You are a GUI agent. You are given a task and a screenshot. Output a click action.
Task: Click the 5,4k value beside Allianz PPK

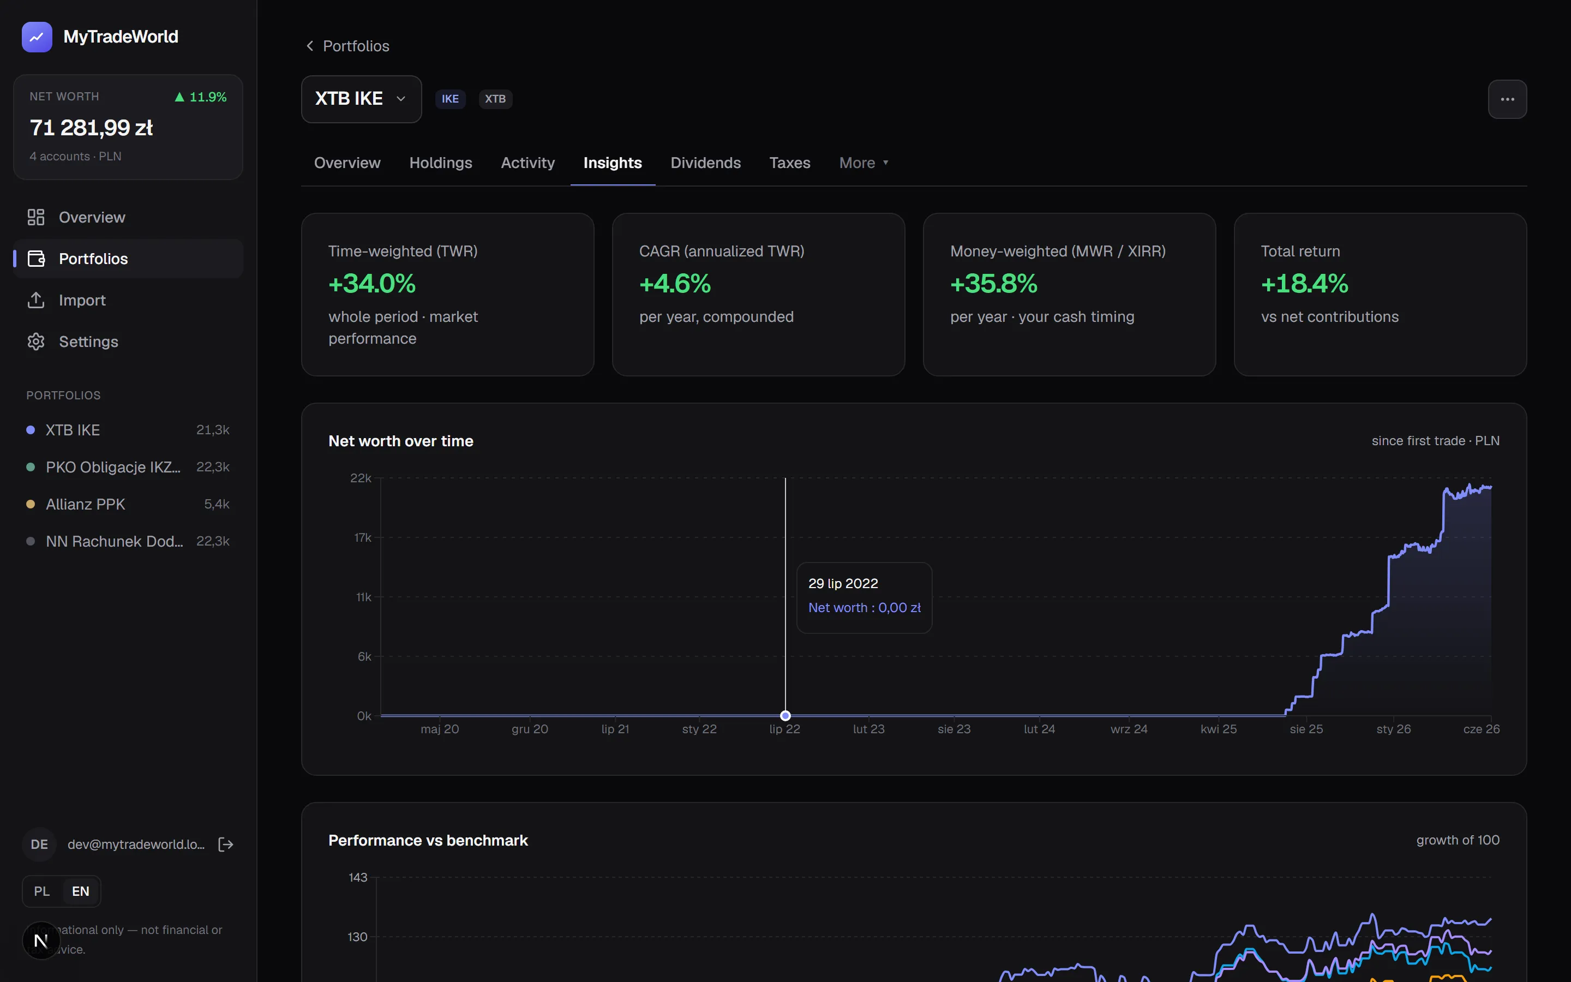[x=217, y=504]
